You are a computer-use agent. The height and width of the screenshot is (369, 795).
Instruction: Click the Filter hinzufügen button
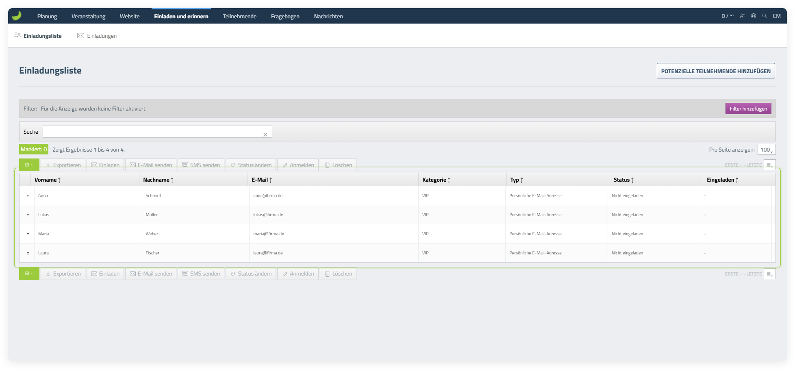pyautogui.click(x=748, y=109)
